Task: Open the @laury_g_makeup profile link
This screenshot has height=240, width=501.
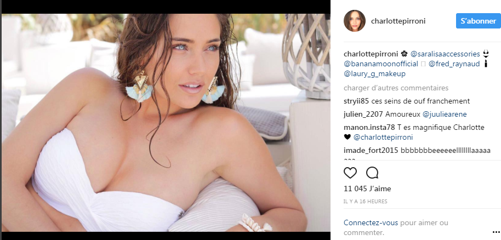Action: [374, 74]
